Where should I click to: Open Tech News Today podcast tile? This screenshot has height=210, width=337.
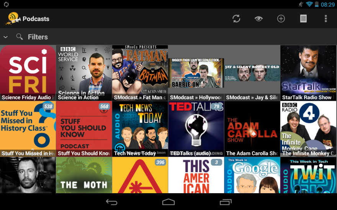coord(140,129)
